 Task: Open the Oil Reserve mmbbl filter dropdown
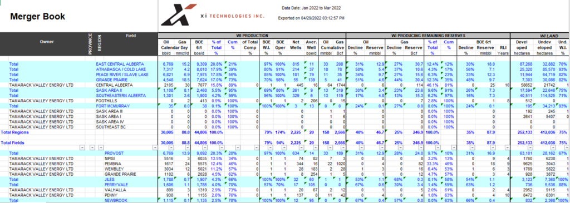(x=382, y=147)
